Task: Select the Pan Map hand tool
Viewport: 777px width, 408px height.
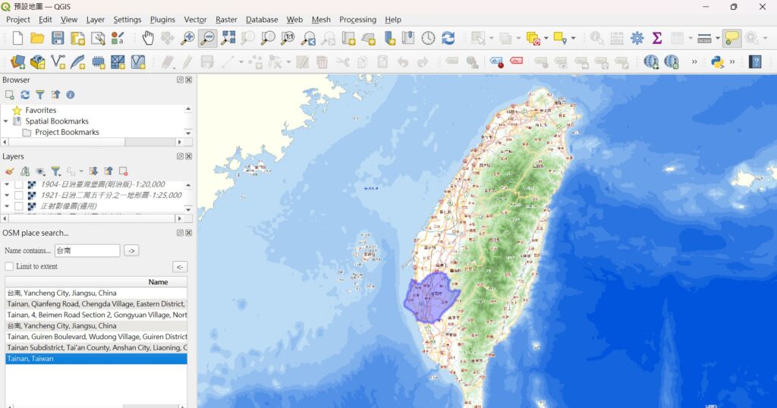Action: pyautogui.click(x=148, y=38)
